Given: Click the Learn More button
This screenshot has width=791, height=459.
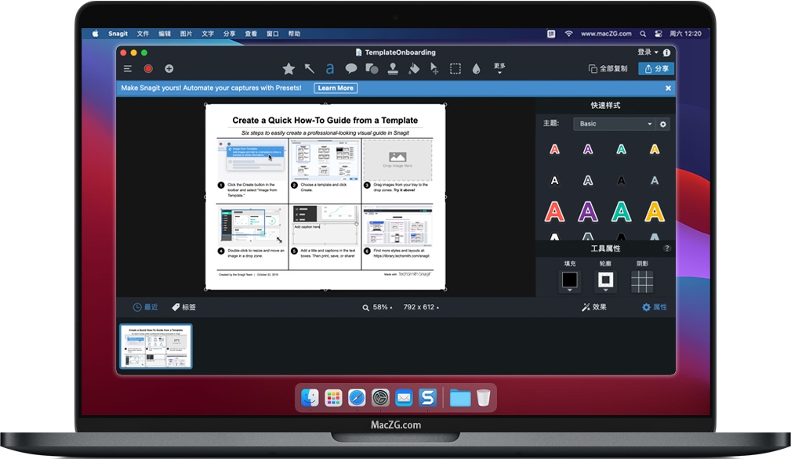Looking at the screenshot, I should tap(336, 88).
